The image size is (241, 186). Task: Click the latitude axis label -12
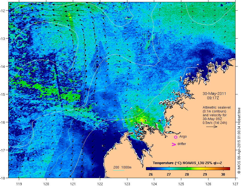3,11
